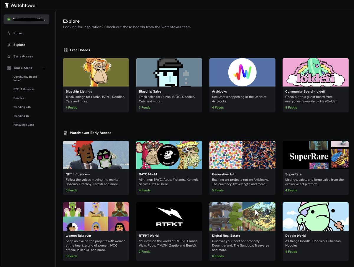Viewport: 354px width, 267px height.
Task: Click the Watchtower brand name
Action: click(24, 5)
